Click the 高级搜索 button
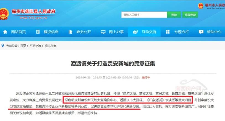This screenshot has height=121, width=225. (x=190, y=15)
